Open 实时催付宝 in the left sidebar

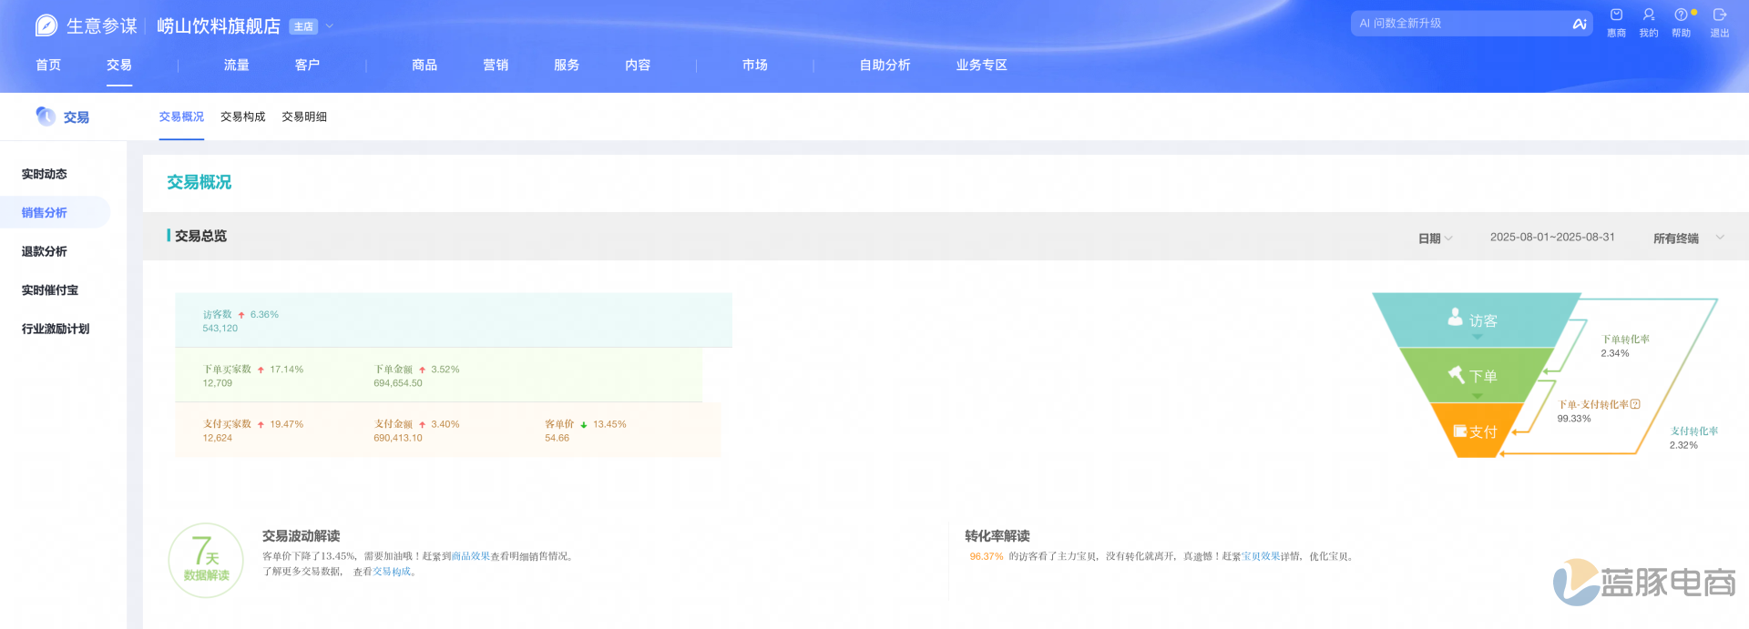[x=50, y=290]
